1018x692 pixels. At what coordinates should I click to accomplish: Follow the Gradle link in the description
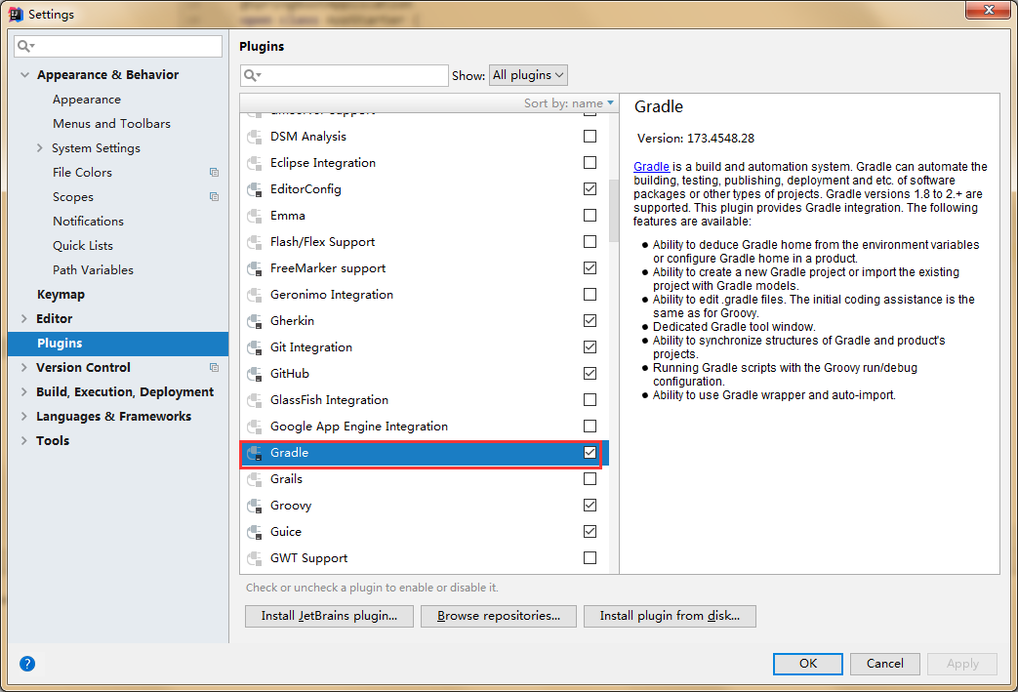[x=651, y=167]
